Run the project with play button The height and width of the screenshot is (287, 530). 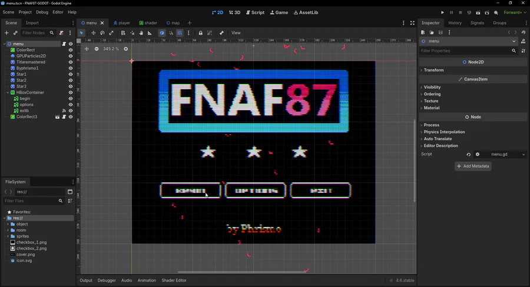[x=442, y=12]
